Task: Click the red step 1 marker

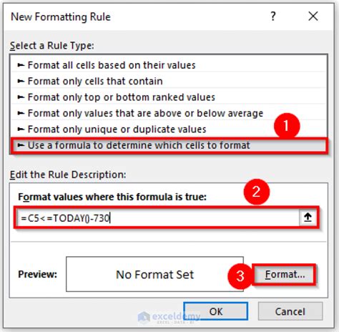Action: 287,125
